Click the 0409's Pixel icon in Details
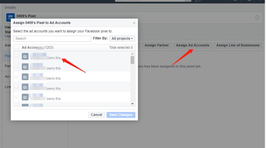This screenshot has width=266, height=148. pos(10,17)
